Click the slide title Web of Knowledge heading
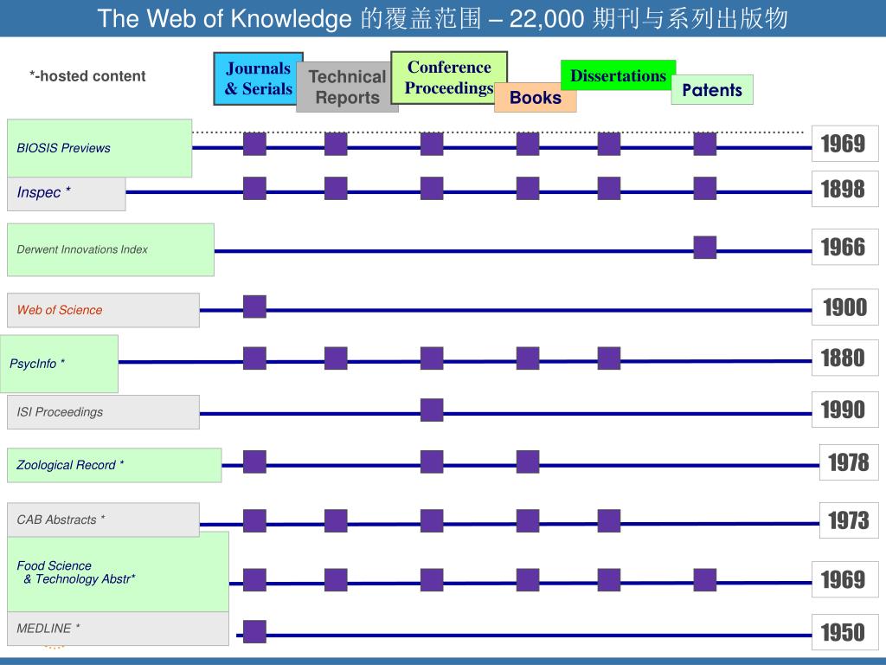The image size is (886, 665). click(442, 18)
